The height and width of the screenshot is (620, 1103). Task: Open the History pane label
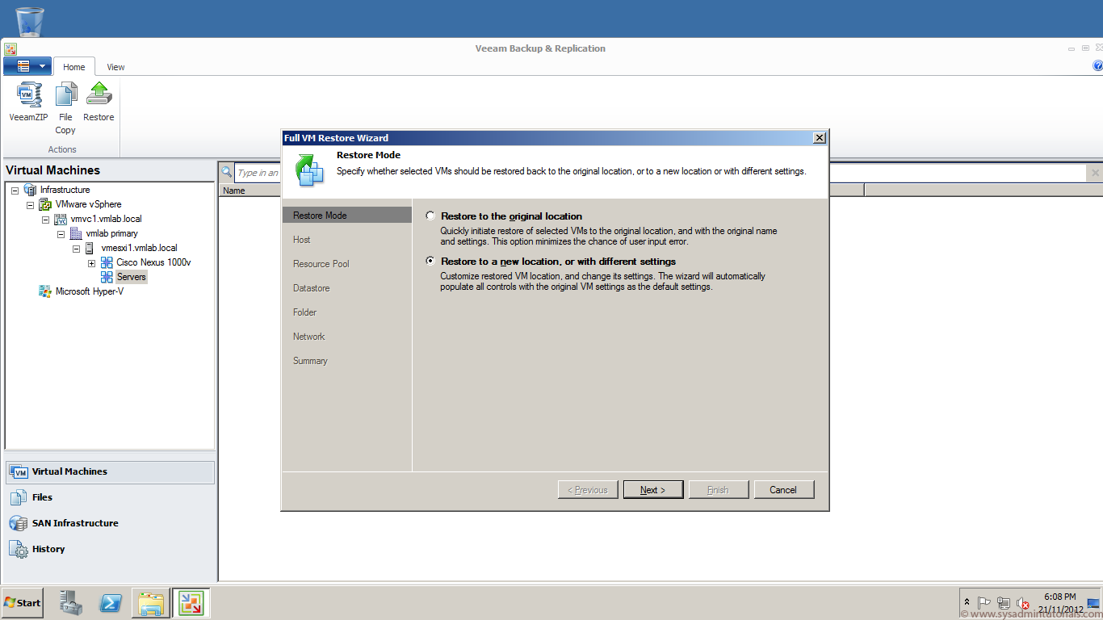point(48,549)
